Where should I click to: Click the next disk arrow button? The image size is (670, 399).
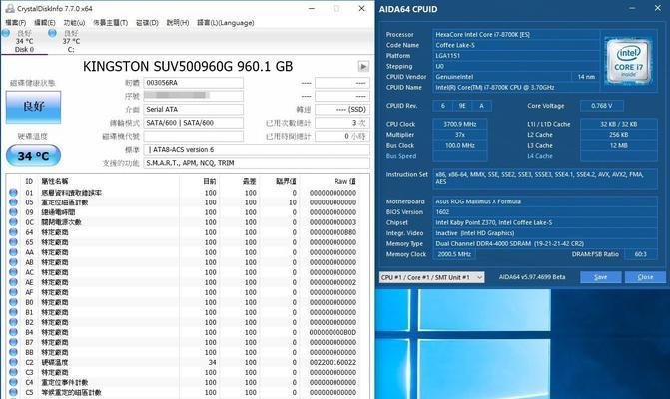point(363,66)
